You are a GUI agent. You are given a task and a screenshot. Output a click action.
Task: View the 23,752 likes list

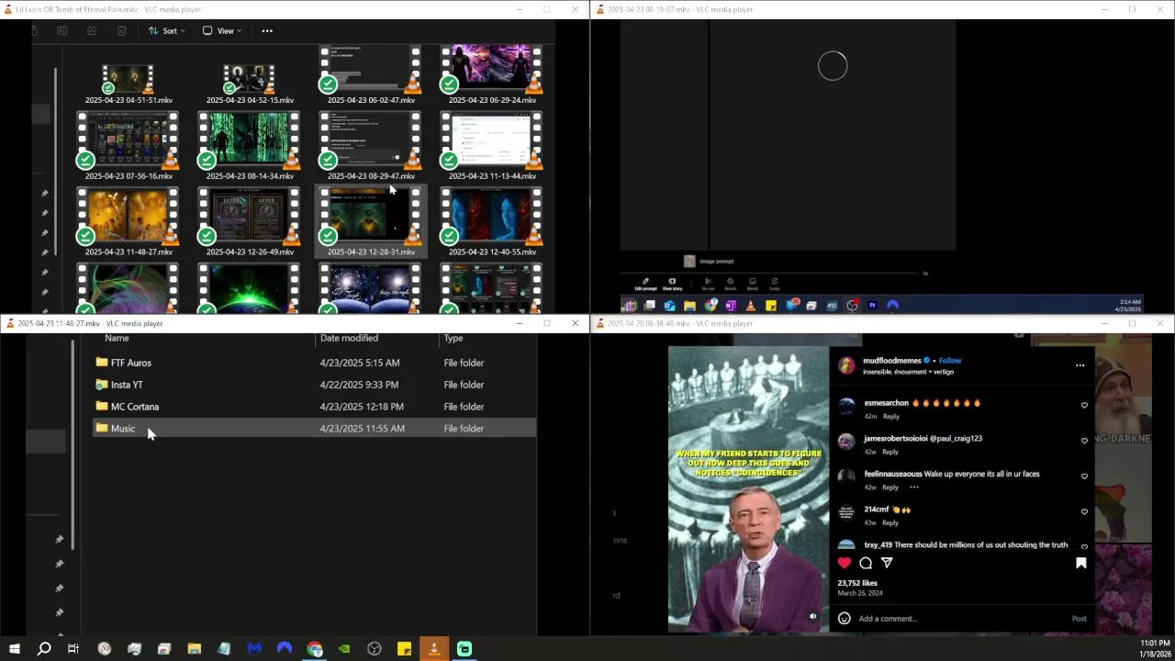click(857, 583)
